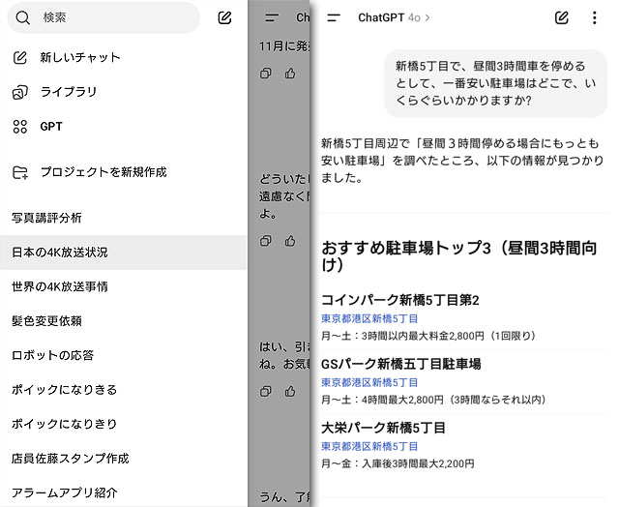Screen dimensions: 619x507
Task: Like the 11月 reply in dimmed chat
Action: coord(290,73)
